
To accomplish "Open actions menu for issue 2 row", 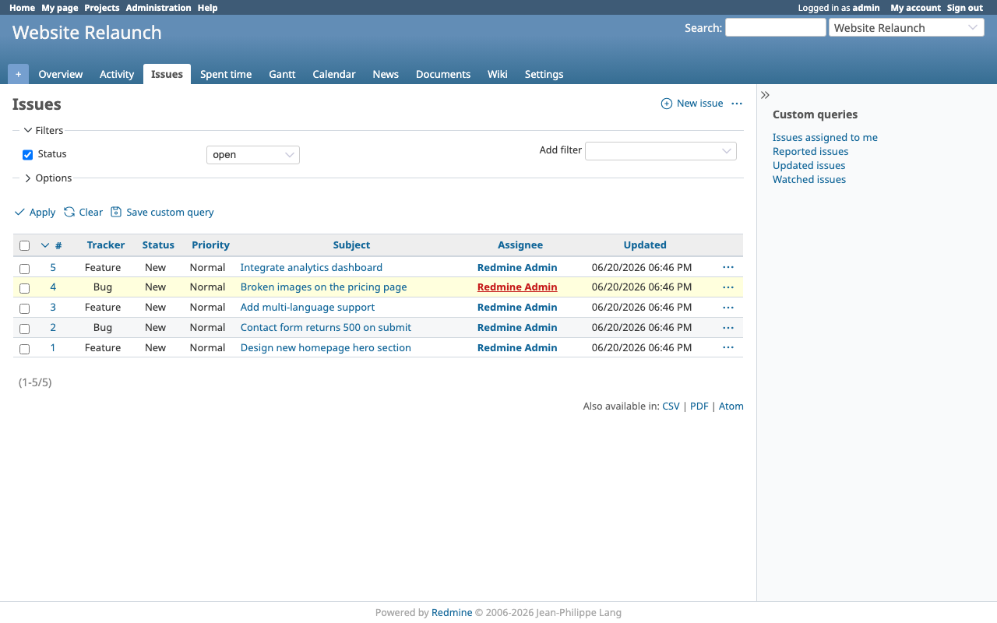I will 728,328.
